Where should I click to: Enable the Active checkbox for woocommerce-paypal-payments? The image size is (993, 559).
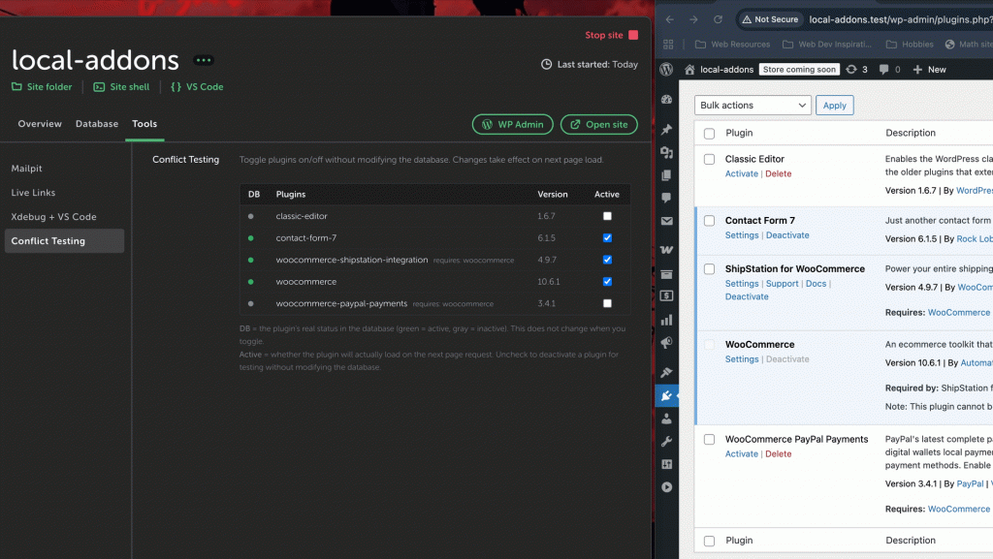point(607,303)
